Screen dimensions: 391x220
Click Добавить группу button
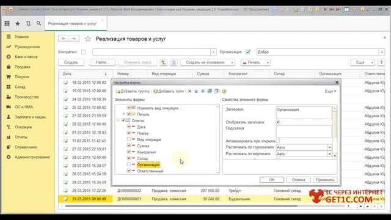pyautogui.click(x=133, y=91)
